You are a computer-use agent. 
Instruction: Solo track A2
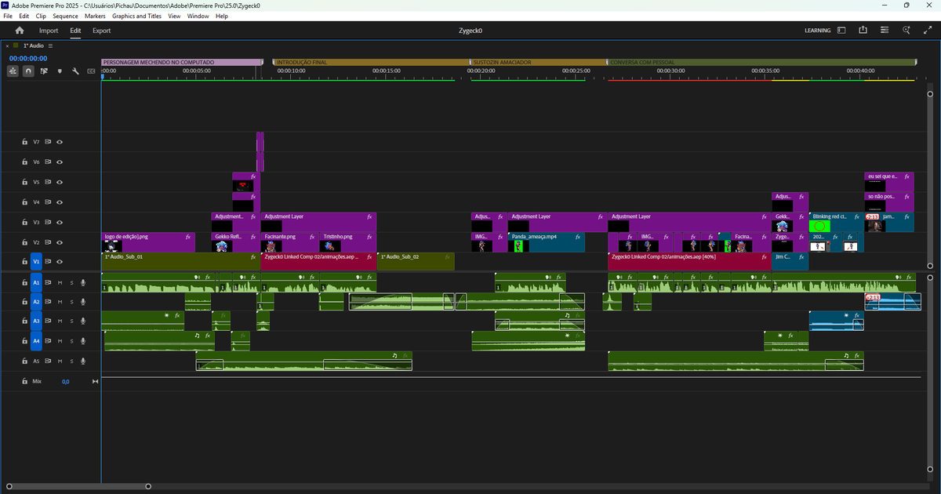coord(71,302)
